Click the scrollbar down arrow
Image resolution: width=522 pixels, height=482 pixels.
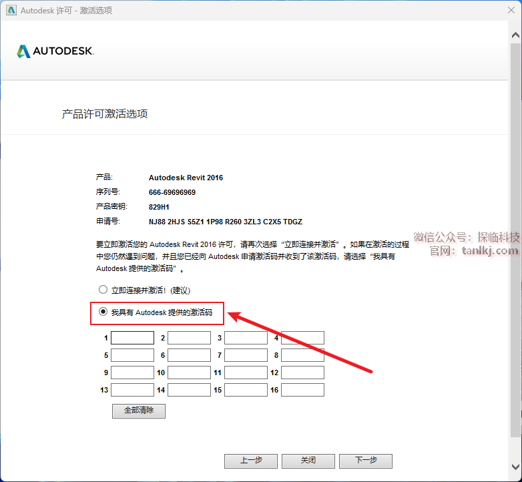tap(515, 467)
